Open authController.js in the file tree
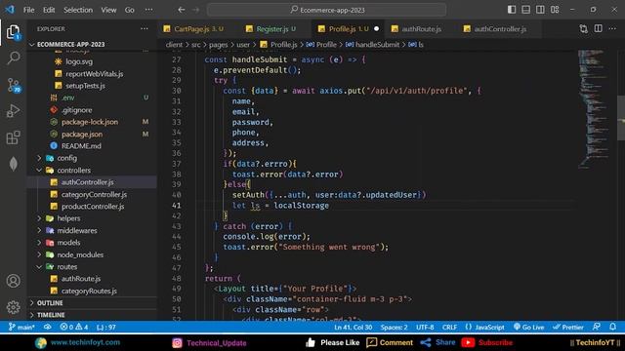625x351 pixels. click(92, 182)
